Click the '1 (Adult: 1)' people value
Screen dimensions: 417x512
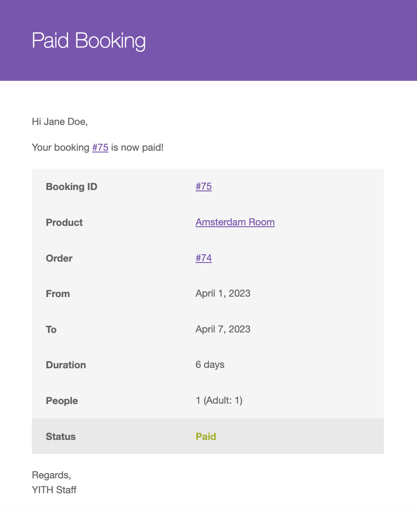tap(219, 401)
